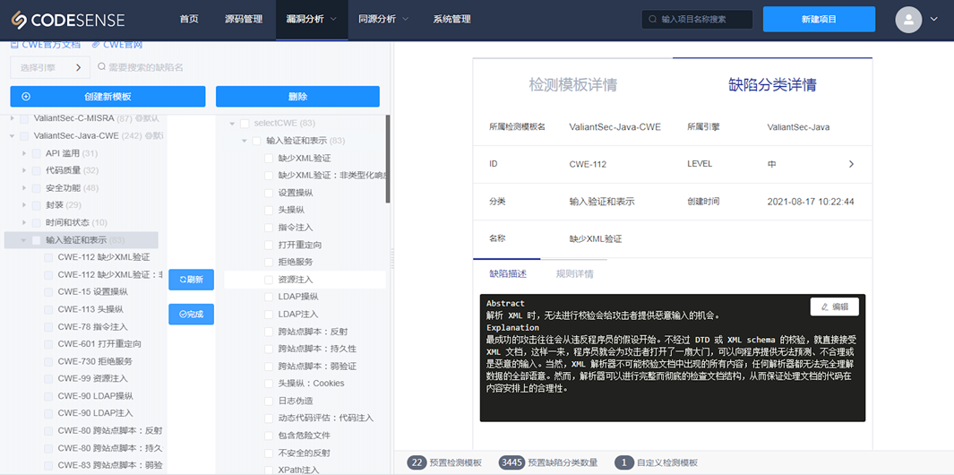954x475 pixels.
Task: Expand the 封装 node
Action: point(24,204)
